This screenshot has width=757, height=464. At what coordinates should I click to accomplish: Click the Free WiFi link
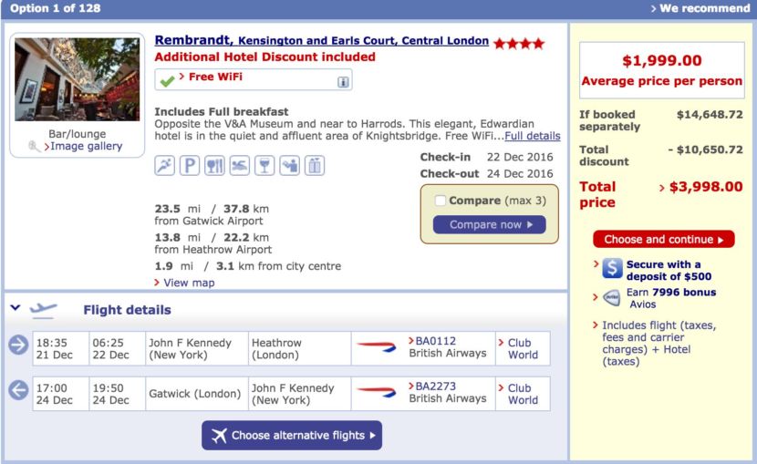click(215, 77)
